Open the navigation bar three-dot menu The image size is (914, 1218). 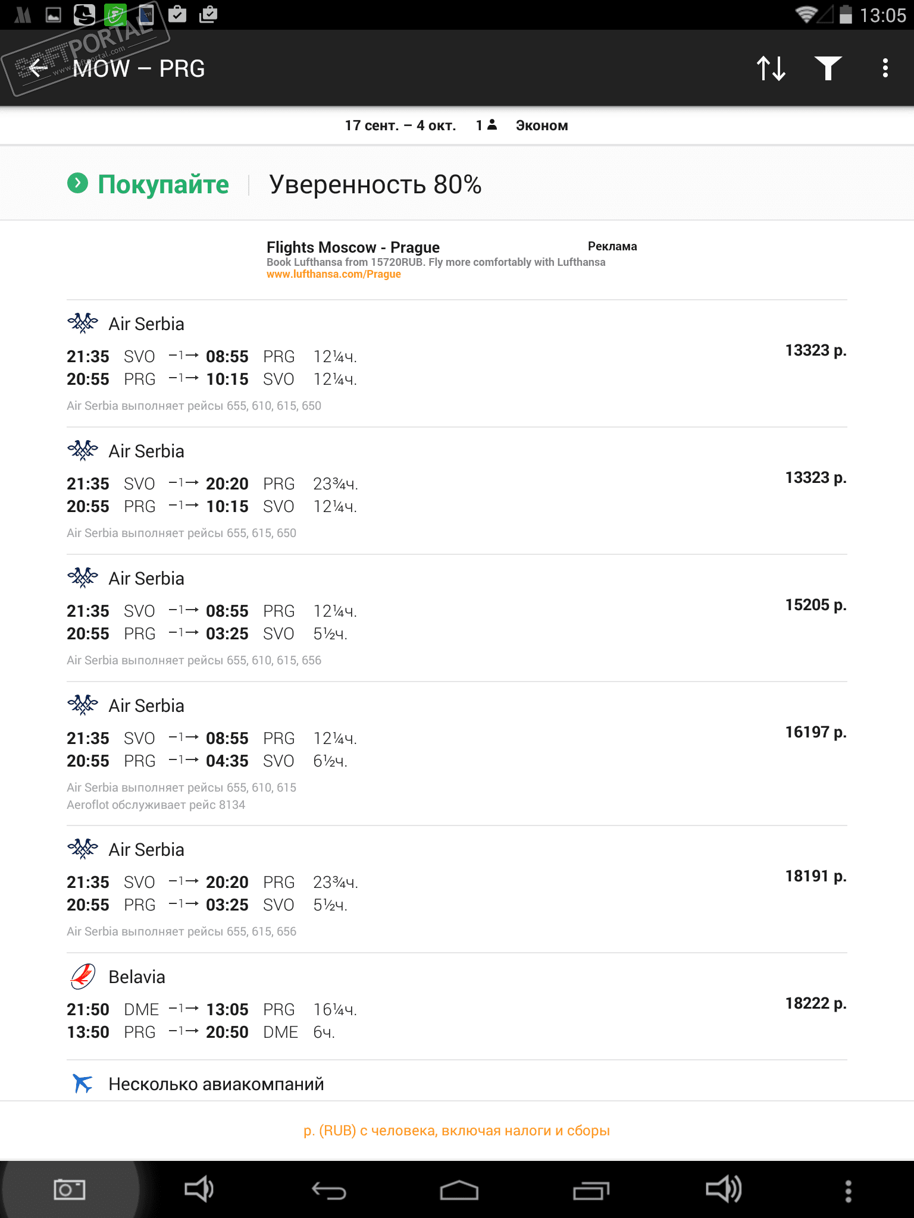pyautogui.click(x=848, y=1190)
